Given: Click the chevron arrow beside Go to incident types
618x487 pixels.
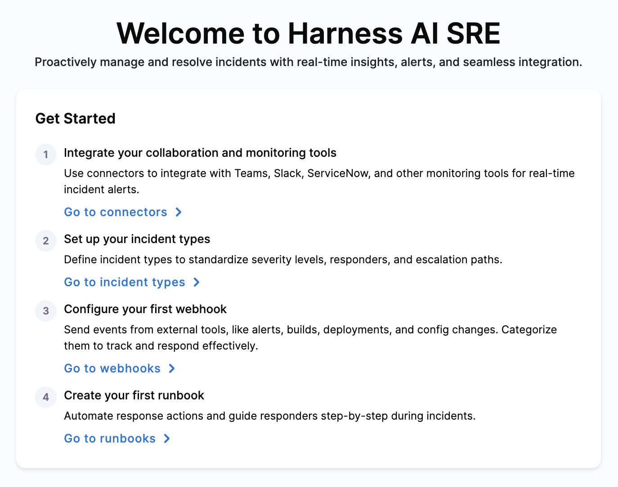Looking at the screenshot, I should [197, 282].
